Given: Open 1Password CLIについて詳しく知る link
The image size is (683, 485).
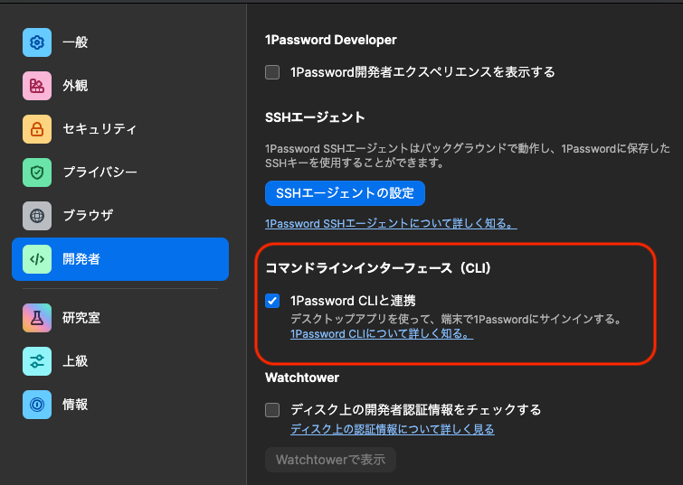Looking at the screenshot, I should pos(382,334).
